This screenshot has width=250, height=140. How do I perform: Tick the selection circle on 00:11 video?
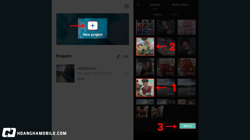[172, 40]
